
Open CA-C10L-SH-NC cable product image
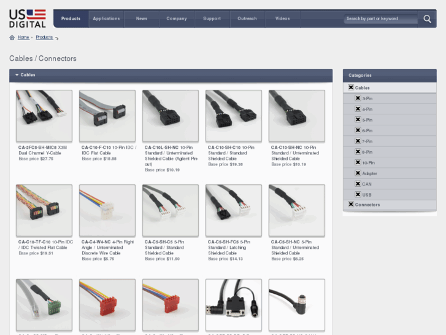pyautogui.click(x=171, y=116)
